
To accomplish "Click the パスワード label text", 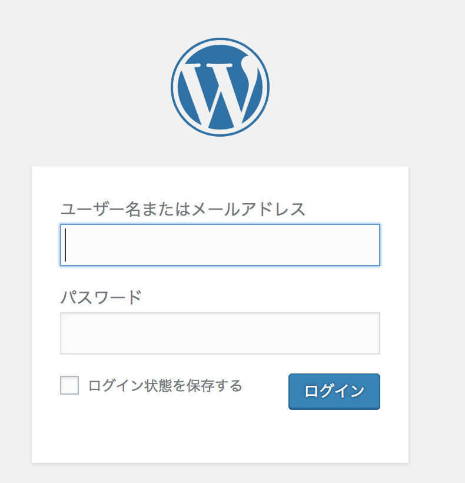I will (x=101, y=297).
